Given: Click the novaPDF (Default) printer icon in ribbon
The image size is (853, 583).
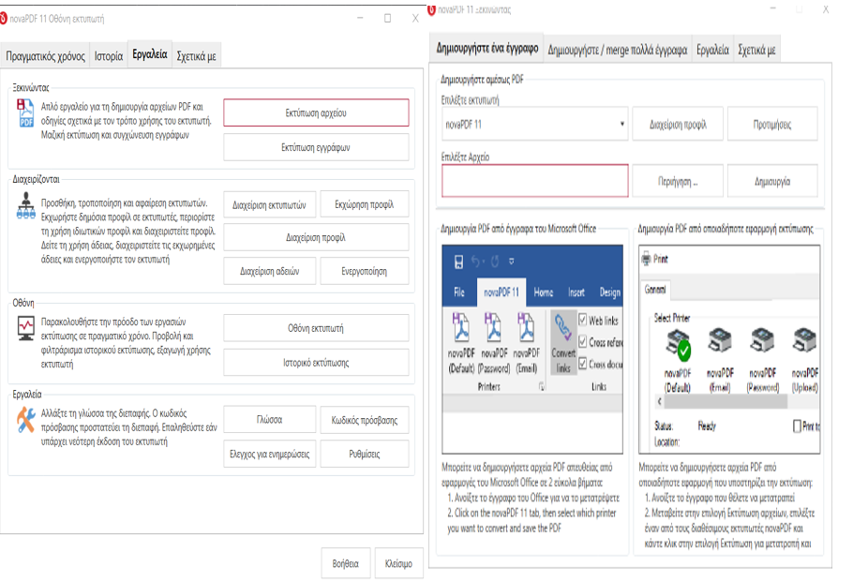Looking at the screenshot, I should pos(461,326).
